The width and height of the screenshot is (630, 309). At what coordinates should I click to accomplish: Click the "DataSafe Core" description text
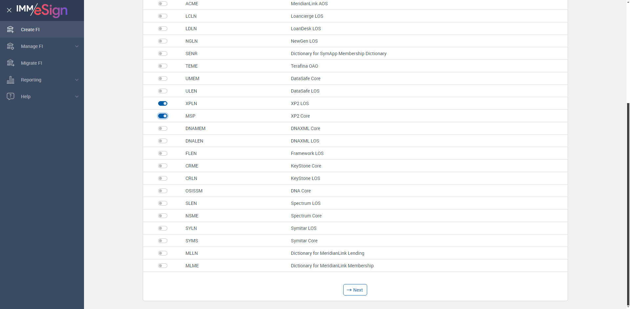306,78
